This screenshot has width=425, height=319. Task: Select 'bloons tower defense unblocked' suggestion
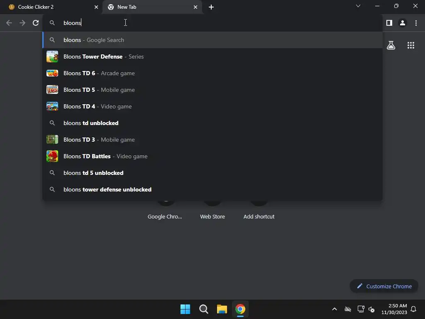(212, 189)
